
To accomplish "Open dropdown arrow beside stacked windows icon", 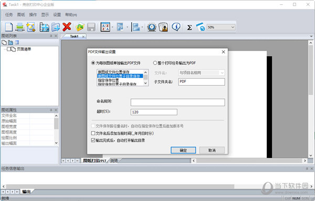I will click(x=127, y=27).
